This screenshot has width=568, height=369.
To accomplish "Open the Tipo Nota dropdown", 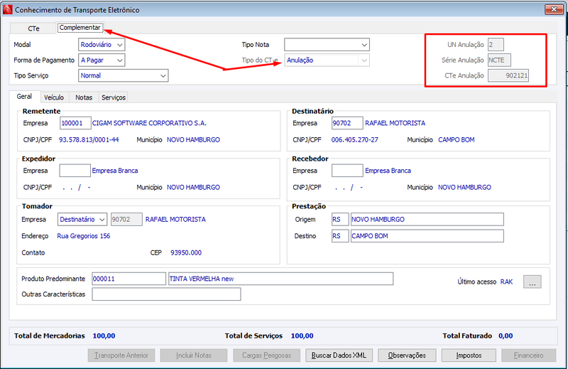I will pos(327,45).
